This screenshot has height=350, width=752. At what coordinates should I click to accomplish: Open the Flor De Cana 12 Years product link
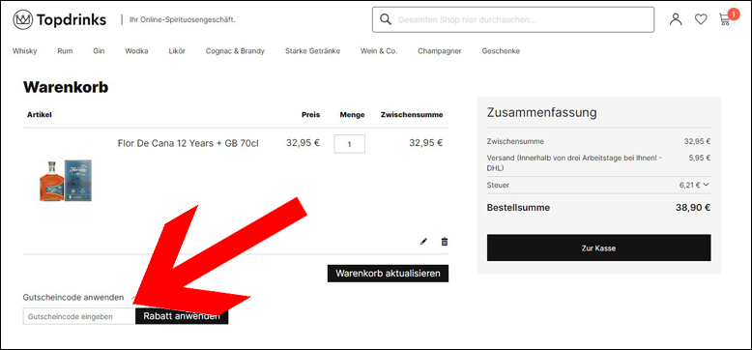coord(188,143)
